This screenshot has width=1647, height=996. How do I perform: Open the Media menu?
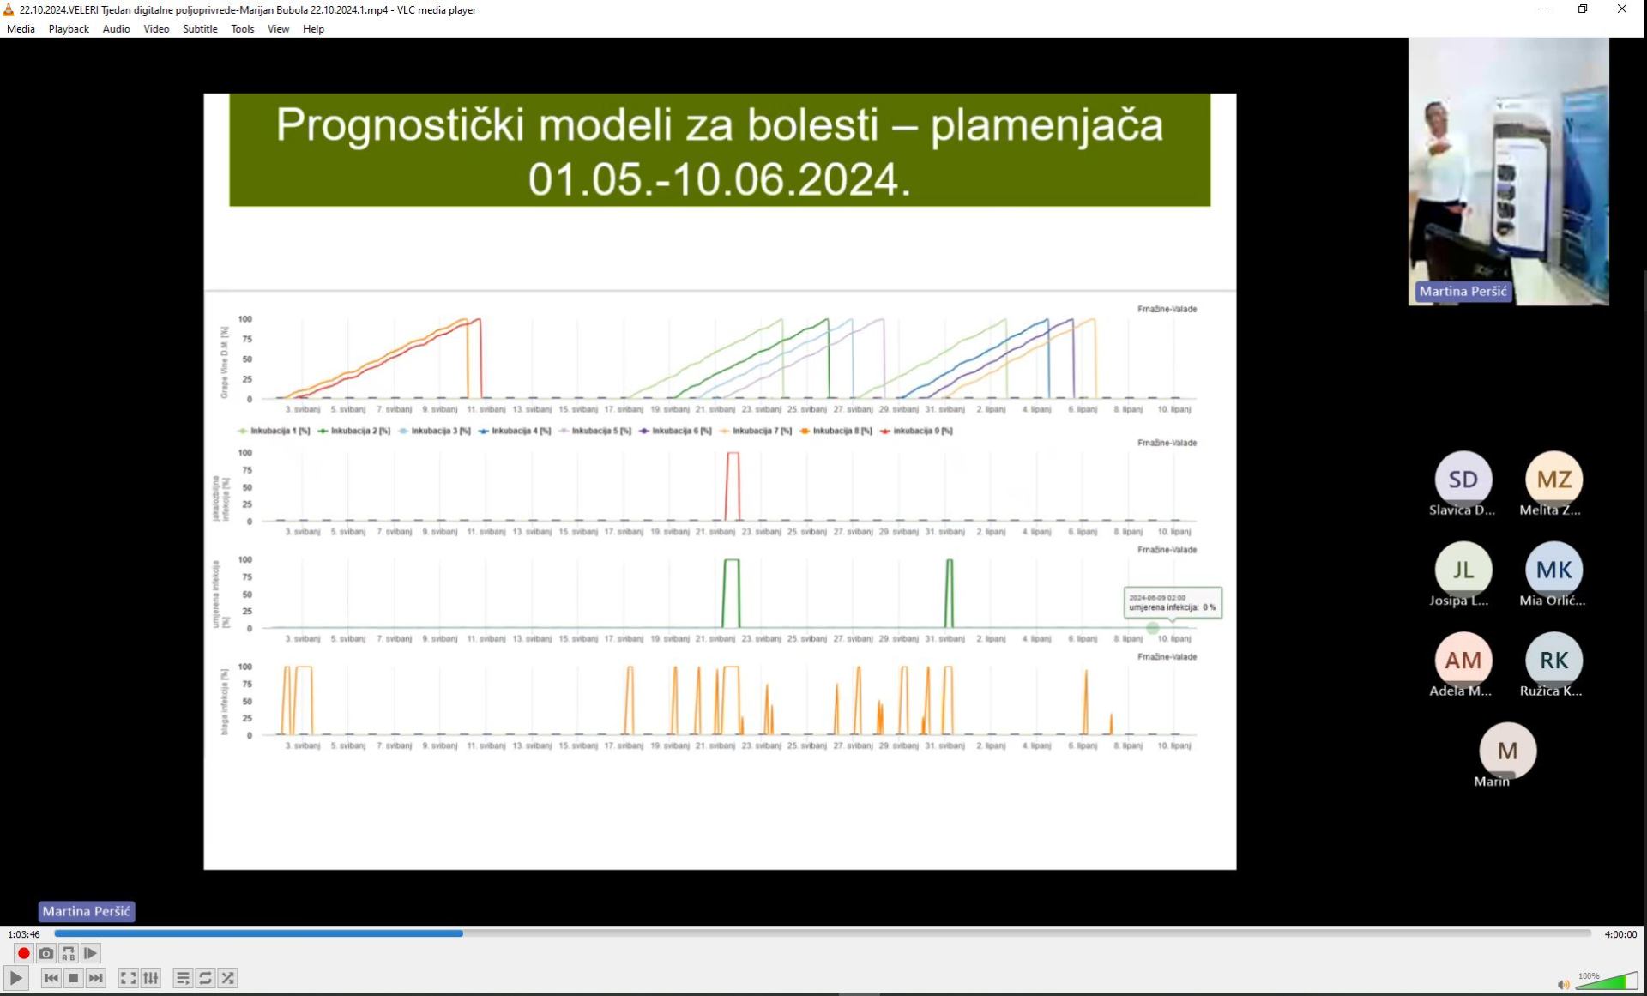(x=21, y=29)
